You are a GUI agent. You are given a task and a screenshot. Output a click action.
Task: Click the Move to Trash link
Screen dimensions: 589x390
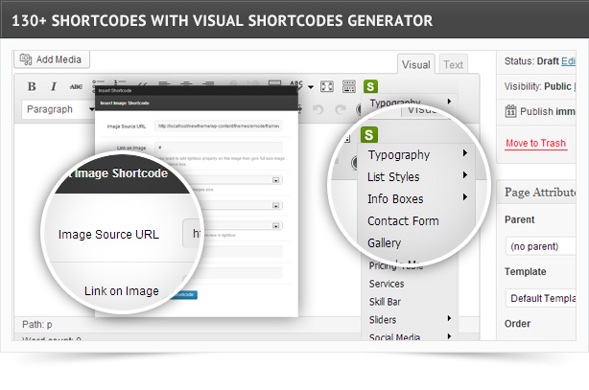[x=535, y=144]
